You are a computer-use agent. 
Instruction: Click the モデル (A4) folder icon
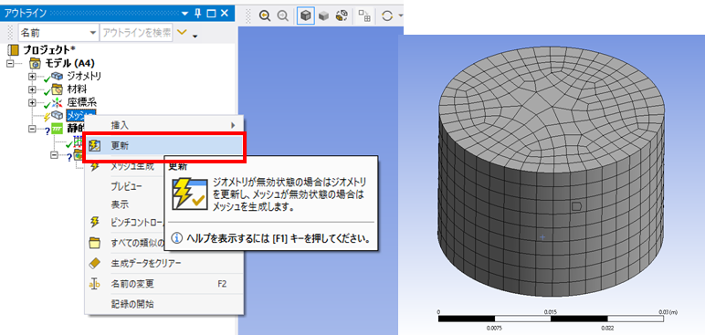pyautogui.click(x=35, y=63)
